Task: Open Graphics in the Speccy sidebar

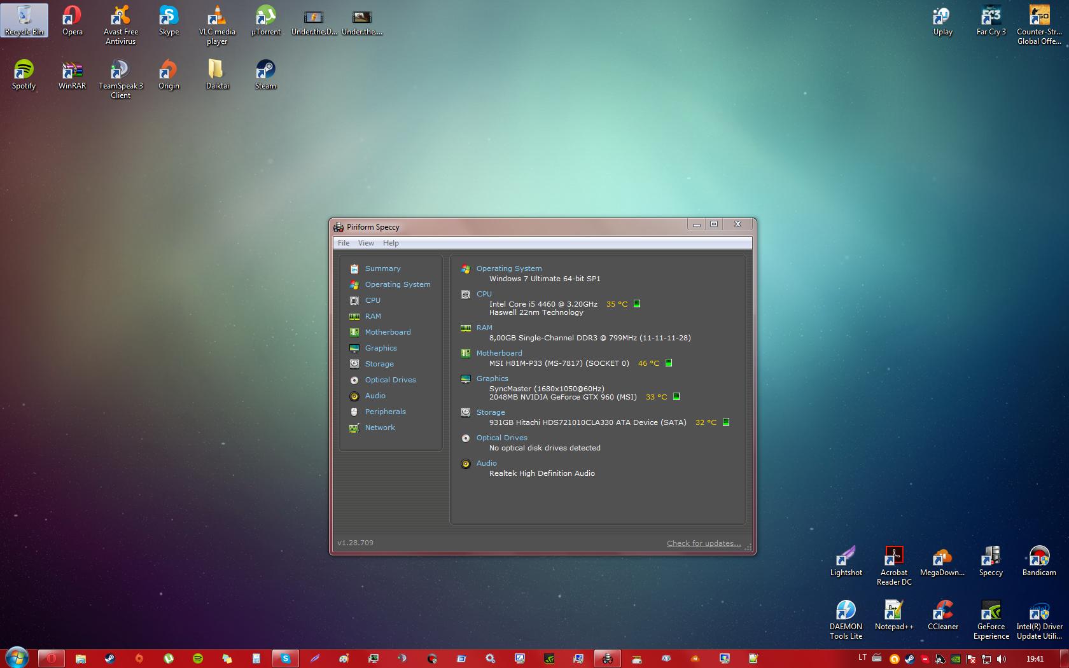Action: coord(381,348)
